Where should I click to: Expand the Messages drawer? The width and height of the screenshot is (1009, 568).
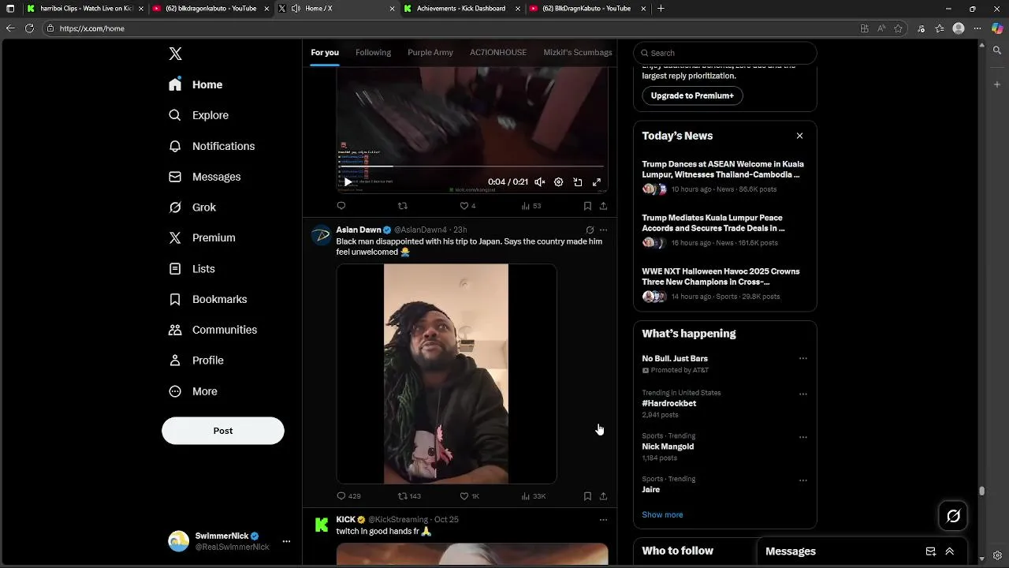point(950,551)
